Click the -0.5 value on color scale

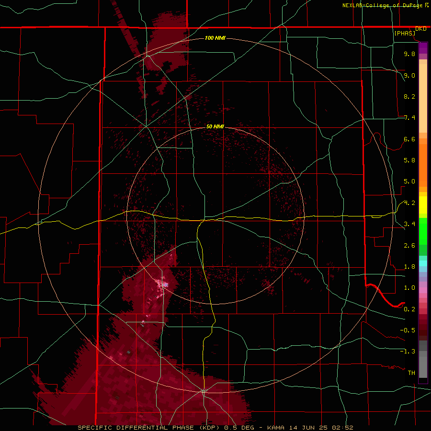[408, 330]
